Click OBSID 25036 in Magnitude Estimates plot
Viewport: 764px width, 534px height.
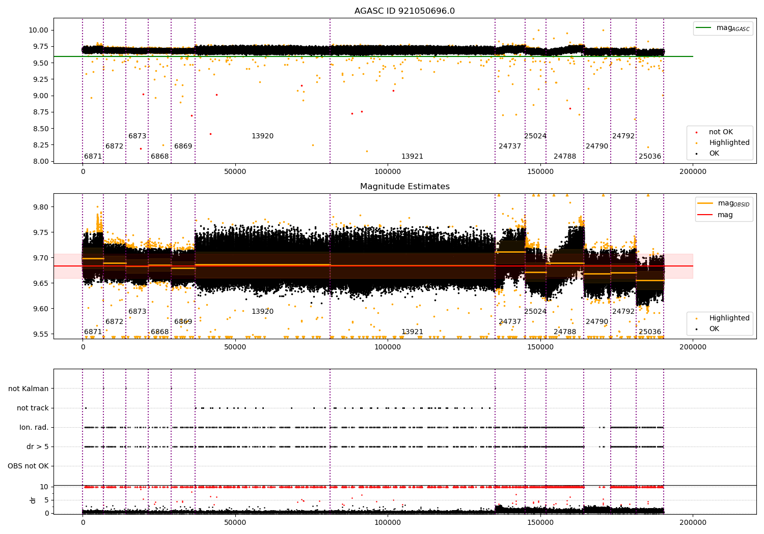[650, 332]
